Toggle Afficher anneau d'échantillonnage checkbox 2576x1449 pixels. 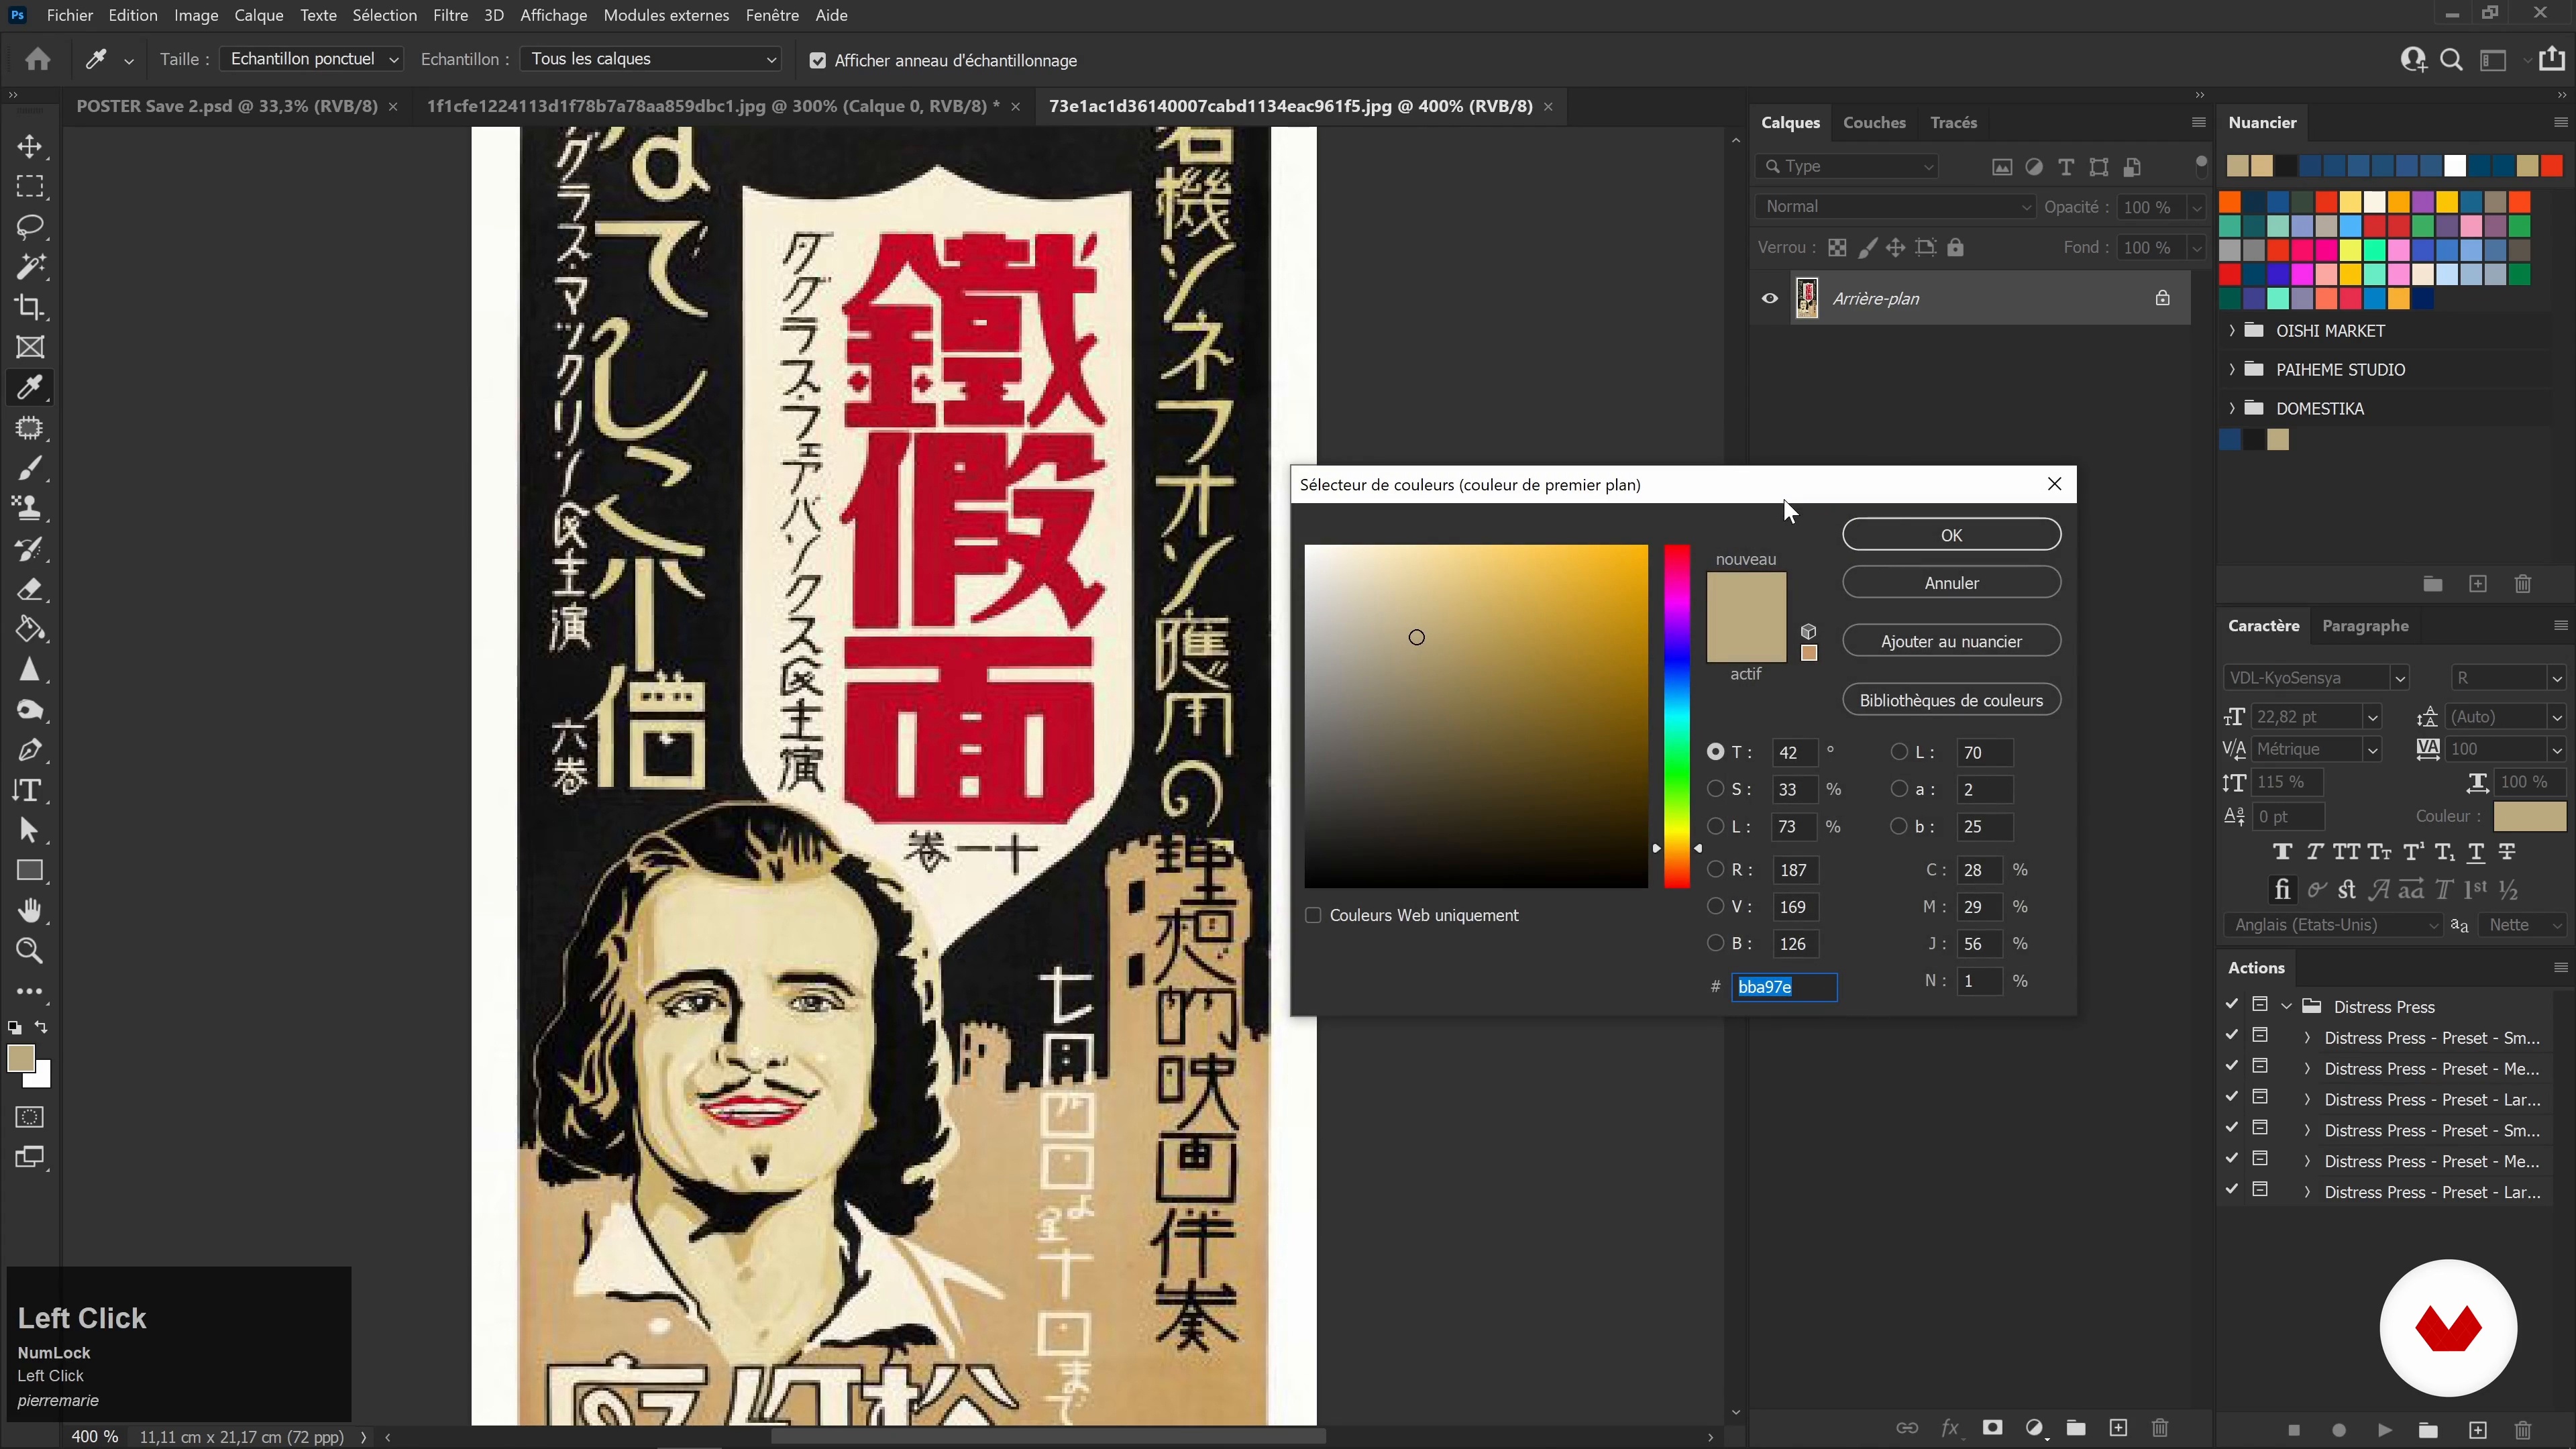coord(818,61)
